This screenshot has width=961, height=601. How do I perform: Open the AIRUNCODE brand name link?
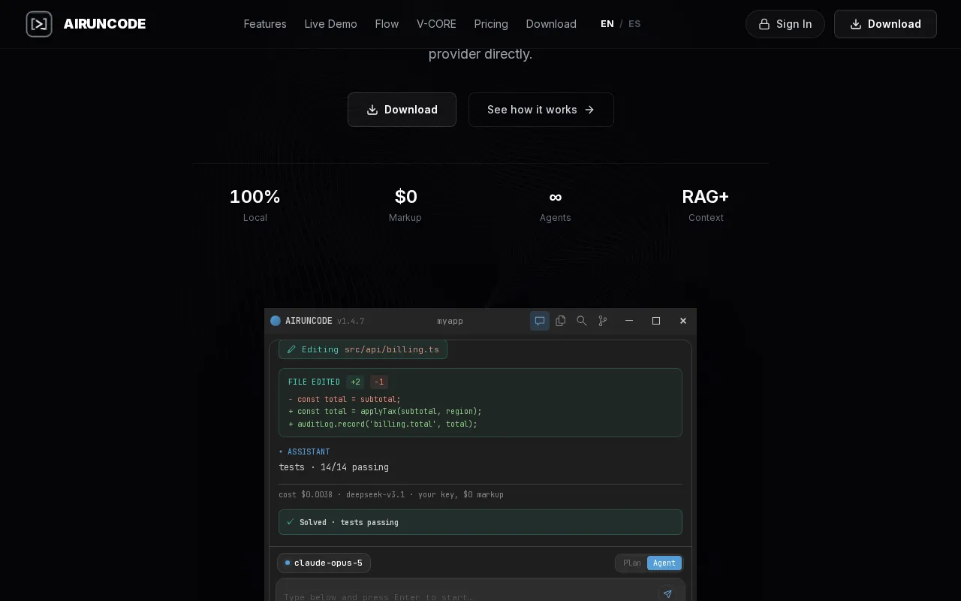pyautogui.click(x=104, y=24)
